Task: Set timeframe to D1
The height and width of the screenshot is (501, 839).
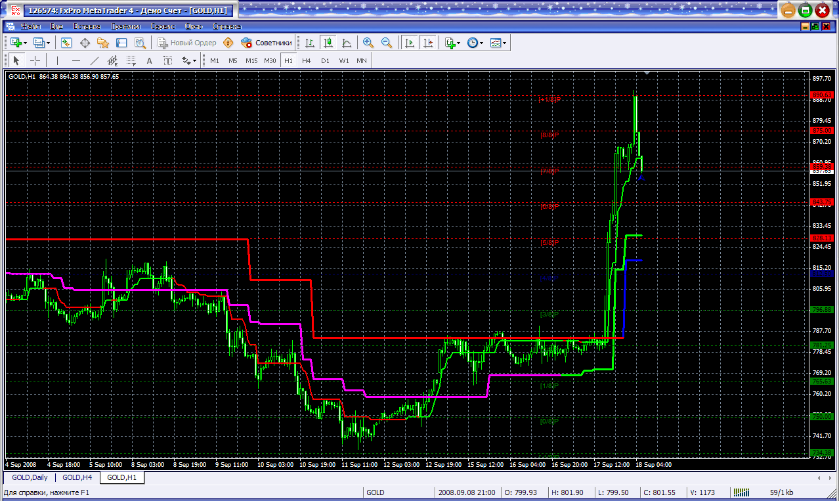Action: point(325,60)
